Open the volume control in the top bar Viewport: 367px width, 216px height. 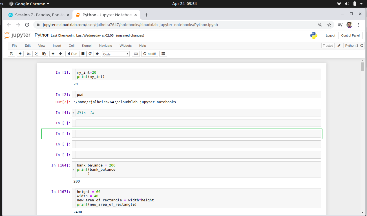coord(347,4)
